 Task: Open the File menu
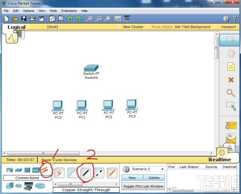6,11
